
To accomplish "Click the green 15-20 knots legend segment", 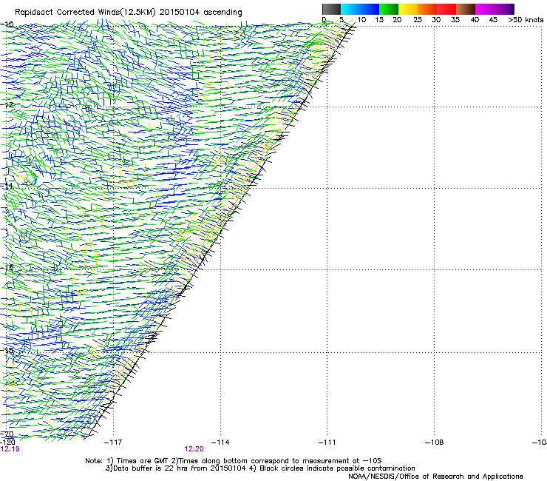I will 389,9.
